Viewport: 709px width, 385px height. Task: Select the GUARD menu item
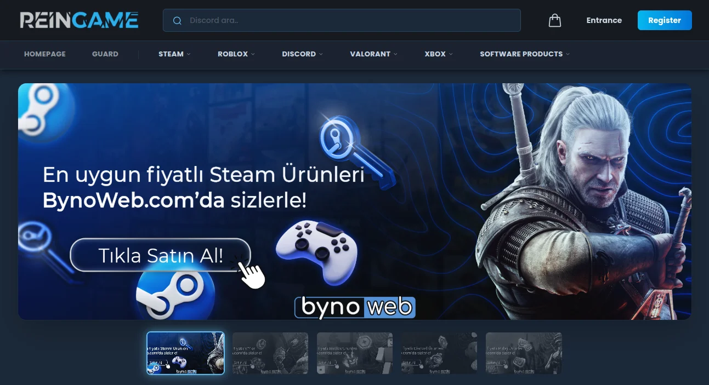(105, 54)
